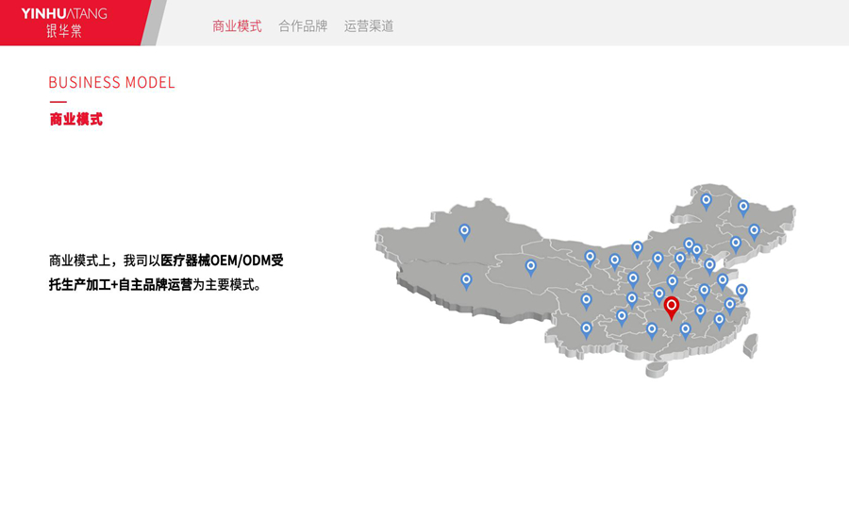Select the blue pin over Tibet
Screen dimensions: 849x521
[x=466, y=280]
